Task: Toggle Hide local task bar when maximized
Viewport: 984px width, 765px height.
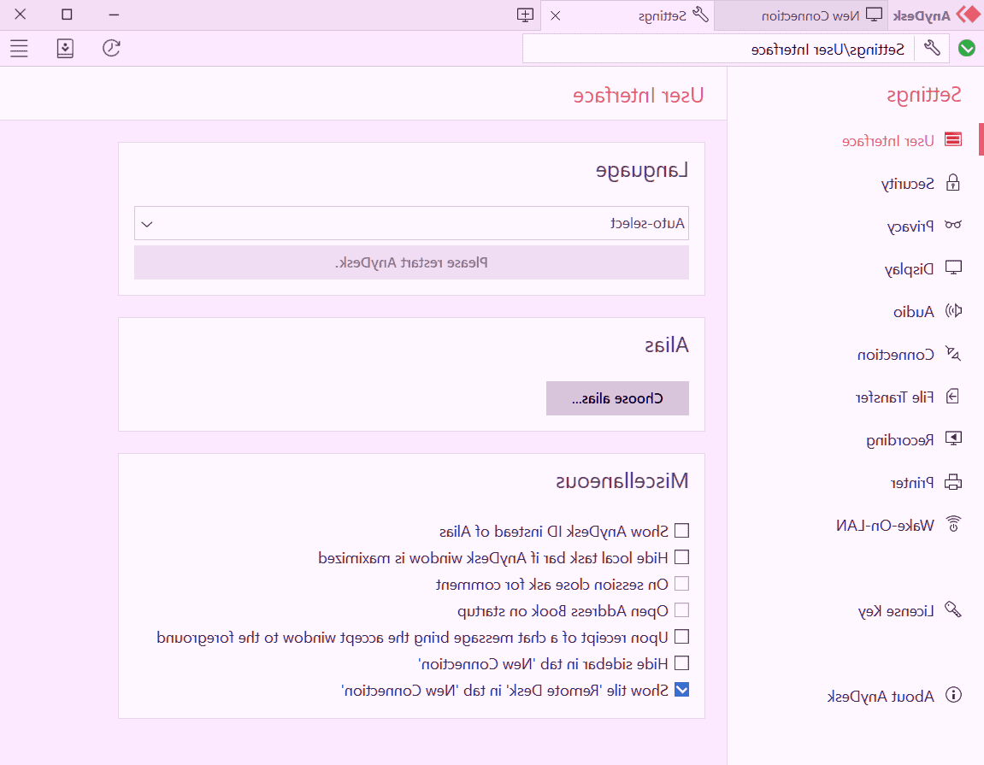Action: [x=681, y=557]
